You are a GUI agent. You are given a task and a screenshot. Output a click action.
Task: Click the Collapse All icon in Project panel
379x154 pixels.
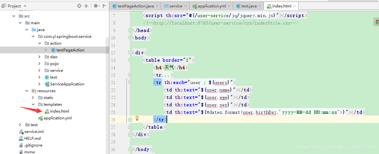tap(86, 6)
